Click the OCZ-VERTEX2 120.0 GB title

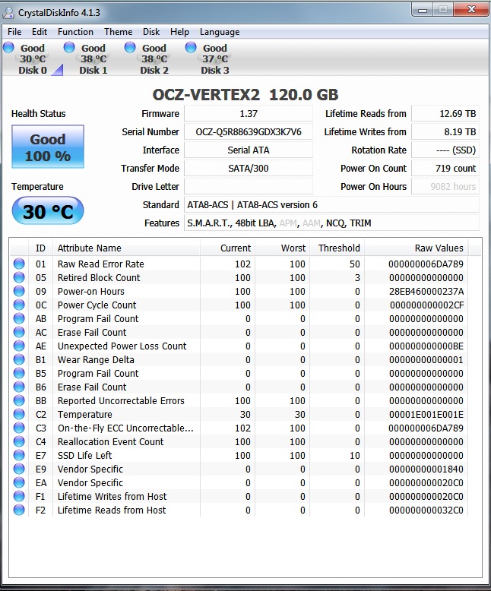[245, 95]
